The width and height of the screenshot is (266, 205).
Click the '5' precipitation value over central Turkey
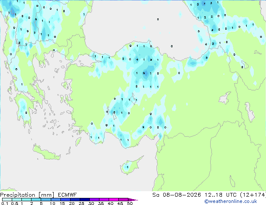click(144, 73)
